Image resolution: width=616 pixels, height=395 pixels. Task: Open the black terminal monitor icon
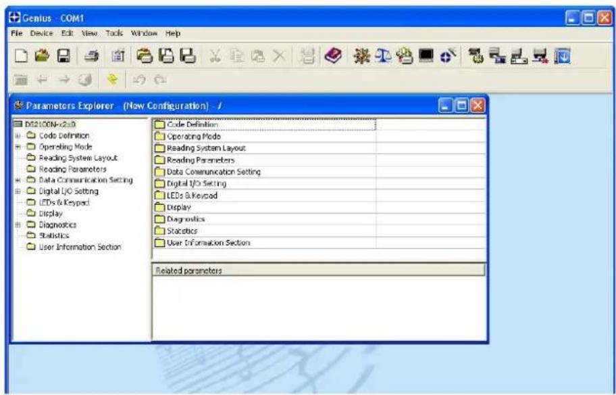(x=426, y=56)
